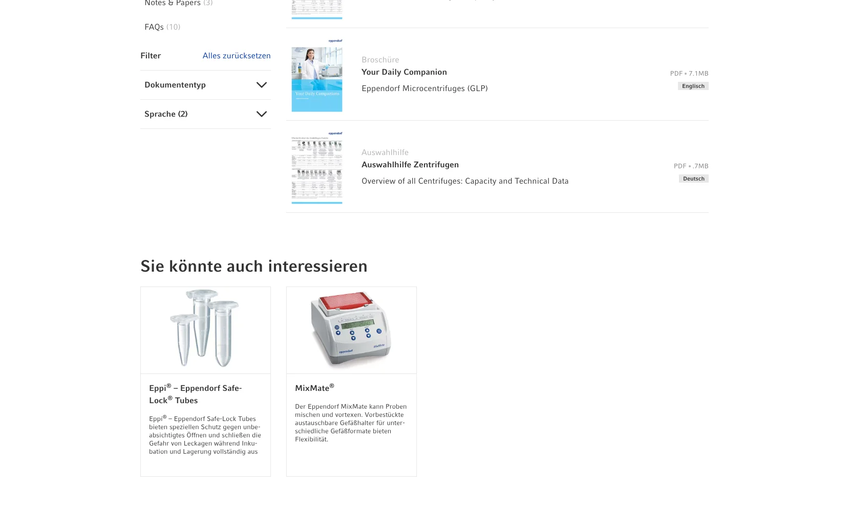This screenshot has height=530, width=849.
Task: Open the FAQs category
Action: coord(162,27)
